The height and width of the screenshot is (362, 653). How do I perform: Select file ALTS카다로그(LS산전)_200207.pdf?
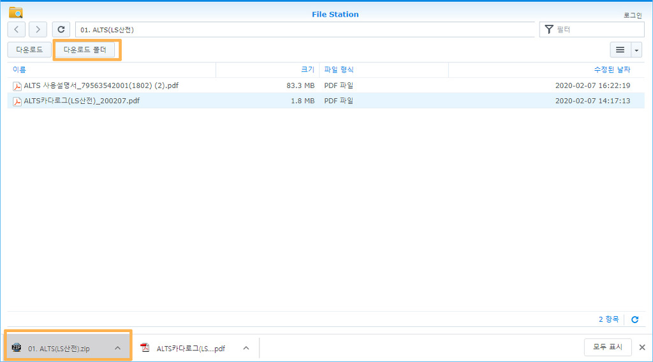[82, 101]
